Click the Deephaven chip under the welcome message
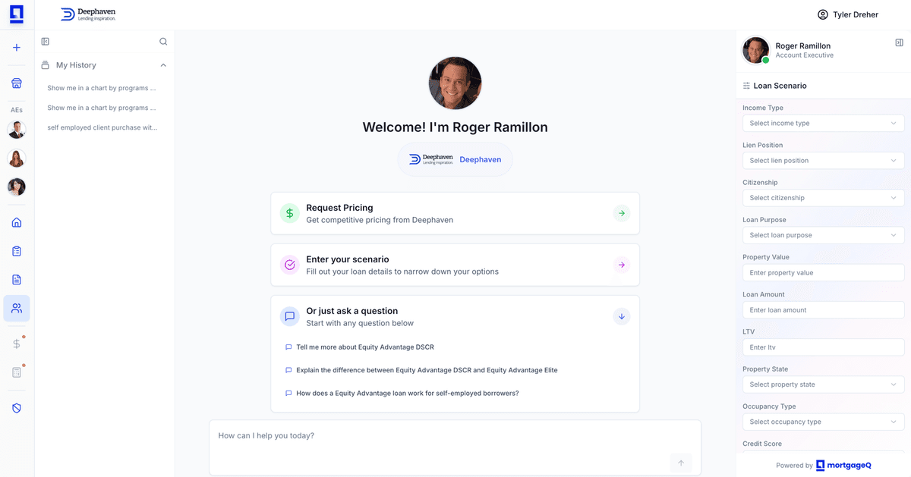 tap(454, 159)
